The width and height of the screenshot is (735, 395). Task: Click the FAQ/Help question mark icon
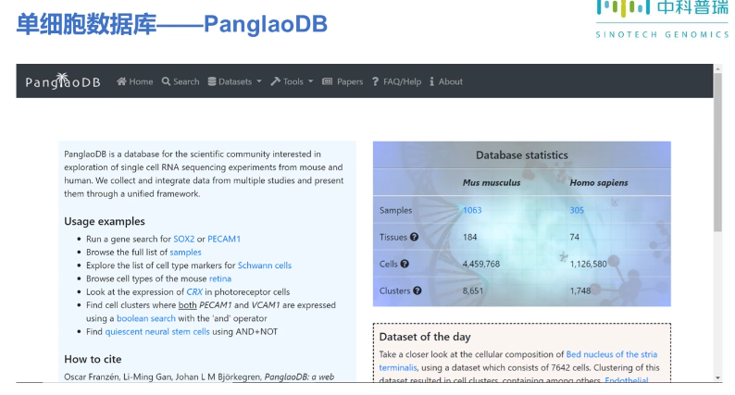click(375, 81)
